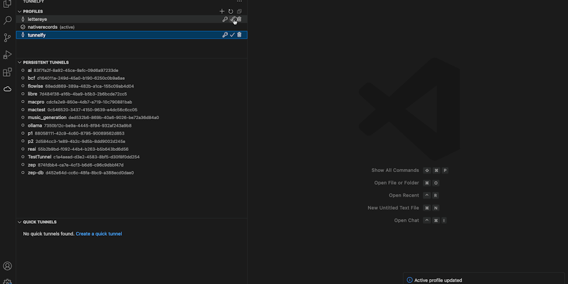Select the p1 persistent tunnel
This screenshot has height=284, width=568.
click(132, 133)
